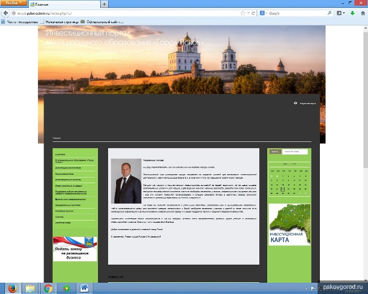
Task: Open the address history dropdown arrow
Action: click(x=248, y=14)
